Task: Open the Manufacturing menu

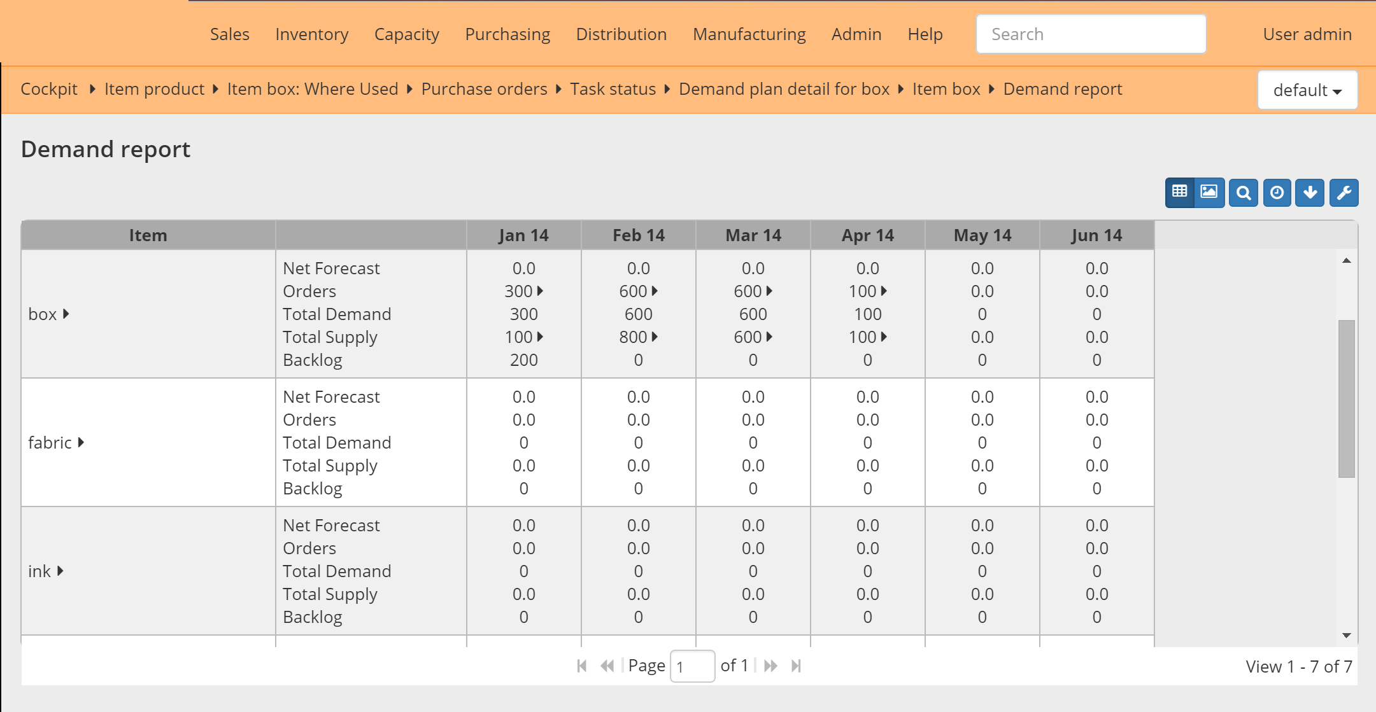Action: 749,34
